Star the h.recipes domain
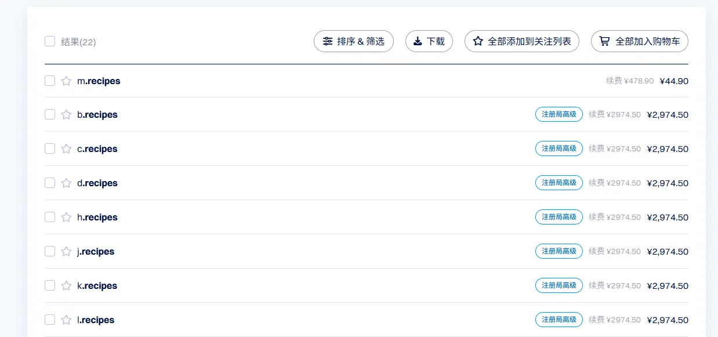 coord(66,217)
